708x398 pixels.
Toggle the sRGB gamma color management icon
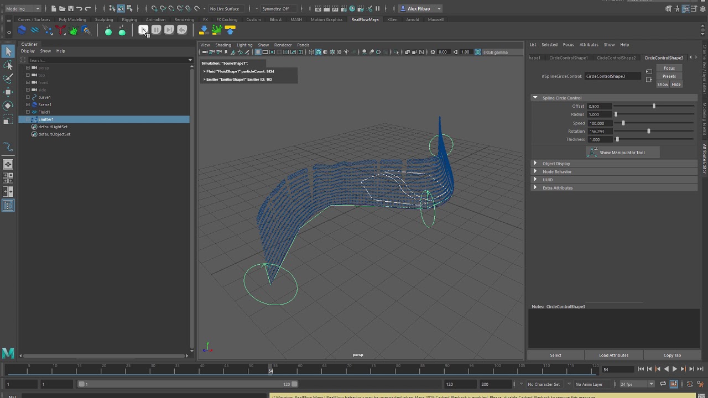click(x=478, y=52)
